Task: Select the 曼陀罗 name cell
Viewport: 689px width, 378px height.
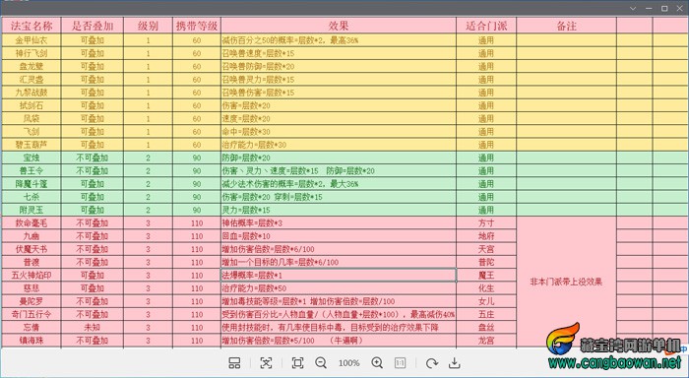Action: coord(31,301)
